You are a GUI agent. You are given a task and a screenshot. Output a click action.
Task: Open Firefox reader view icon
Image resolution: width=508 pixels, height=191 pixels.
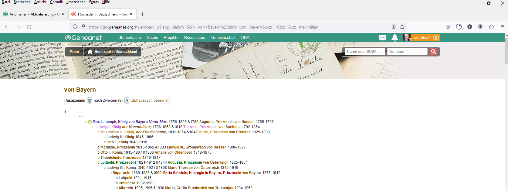(x=393, y=27)
